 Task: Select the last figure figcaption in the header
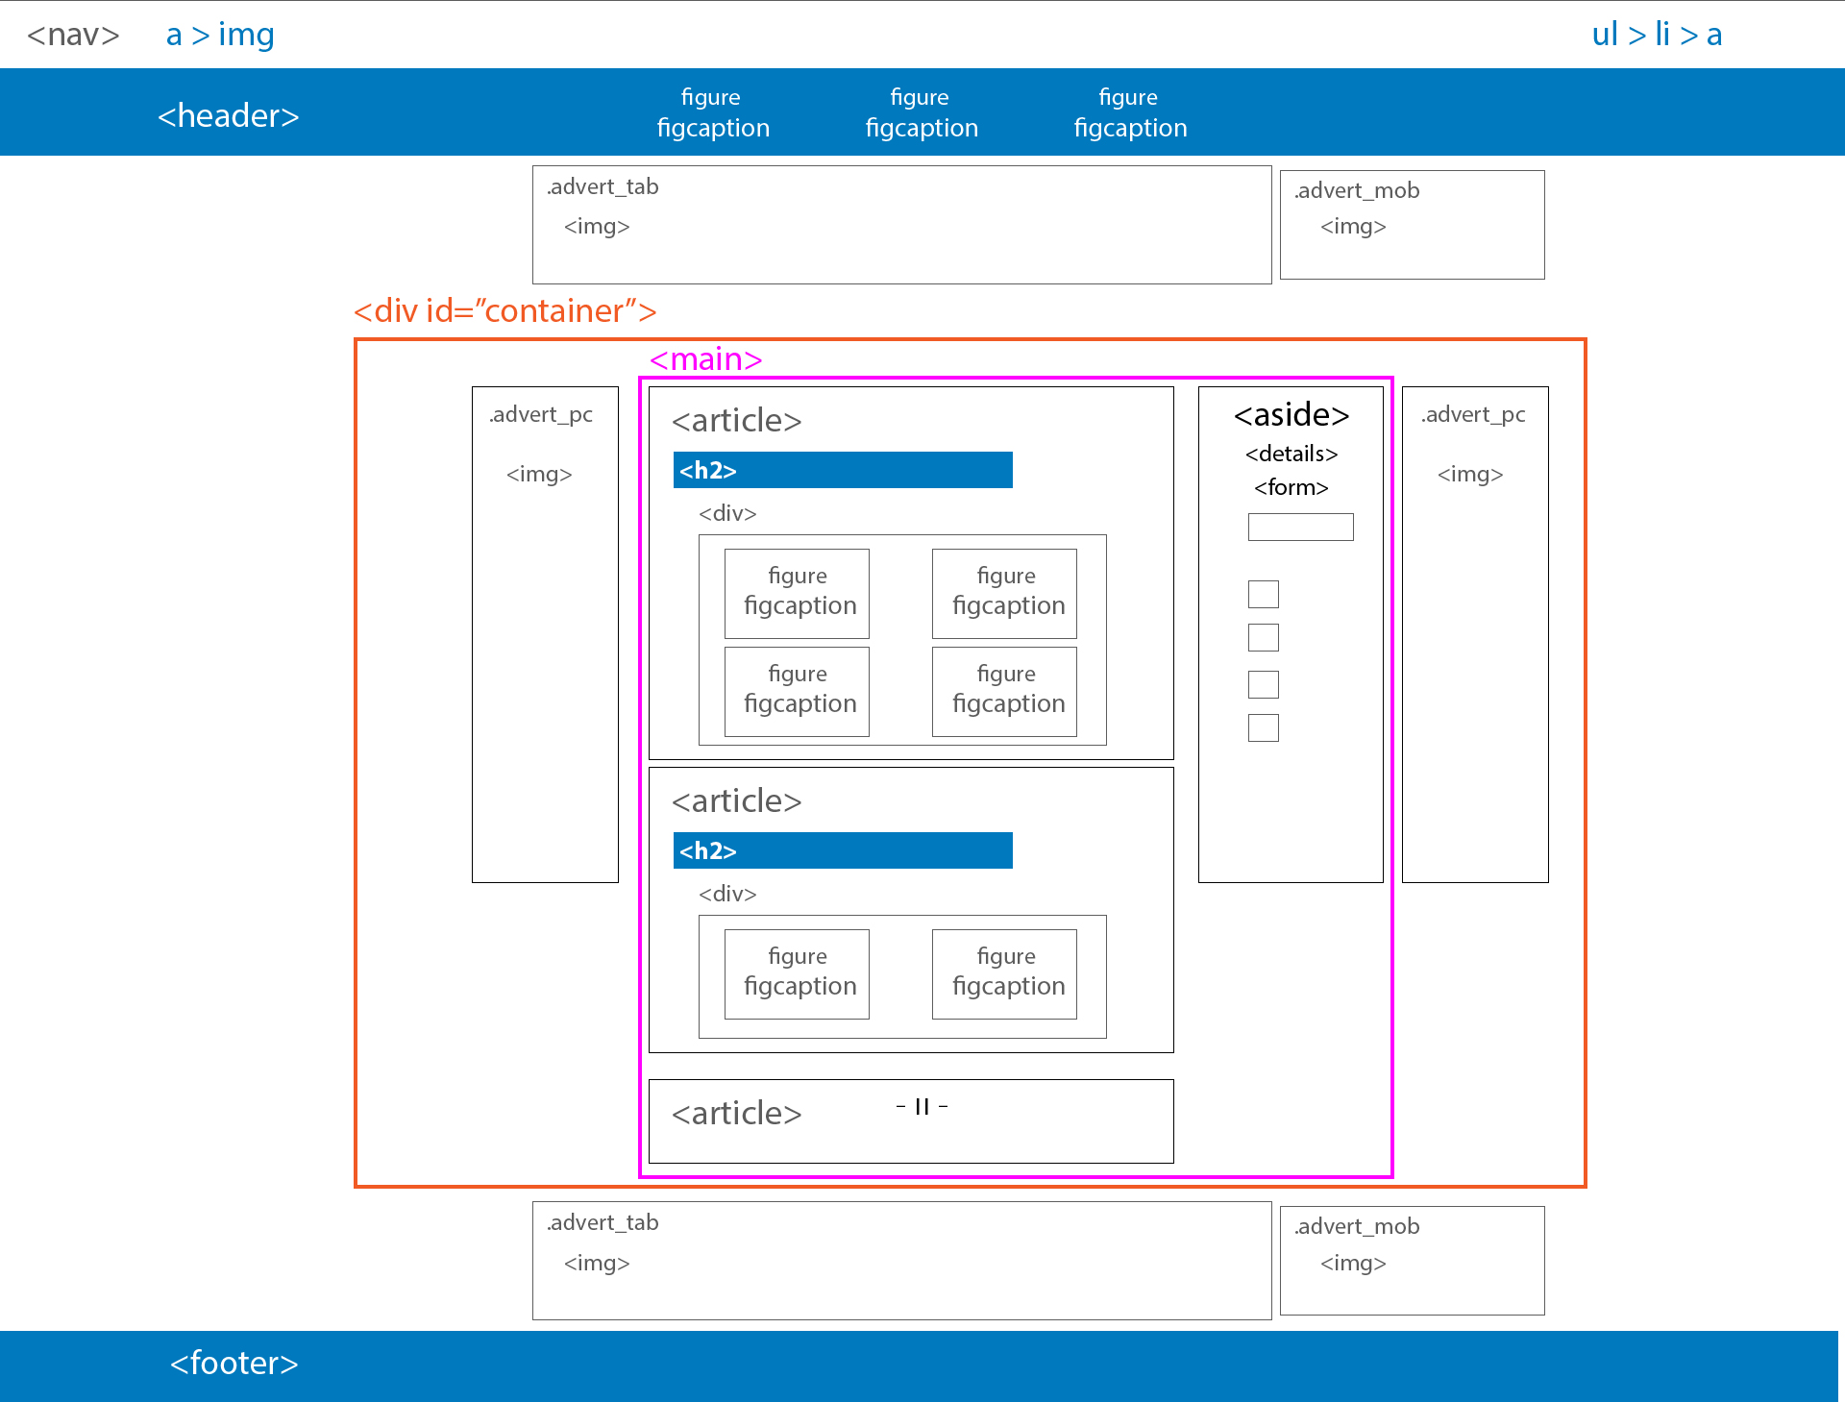click(1129, 112)
